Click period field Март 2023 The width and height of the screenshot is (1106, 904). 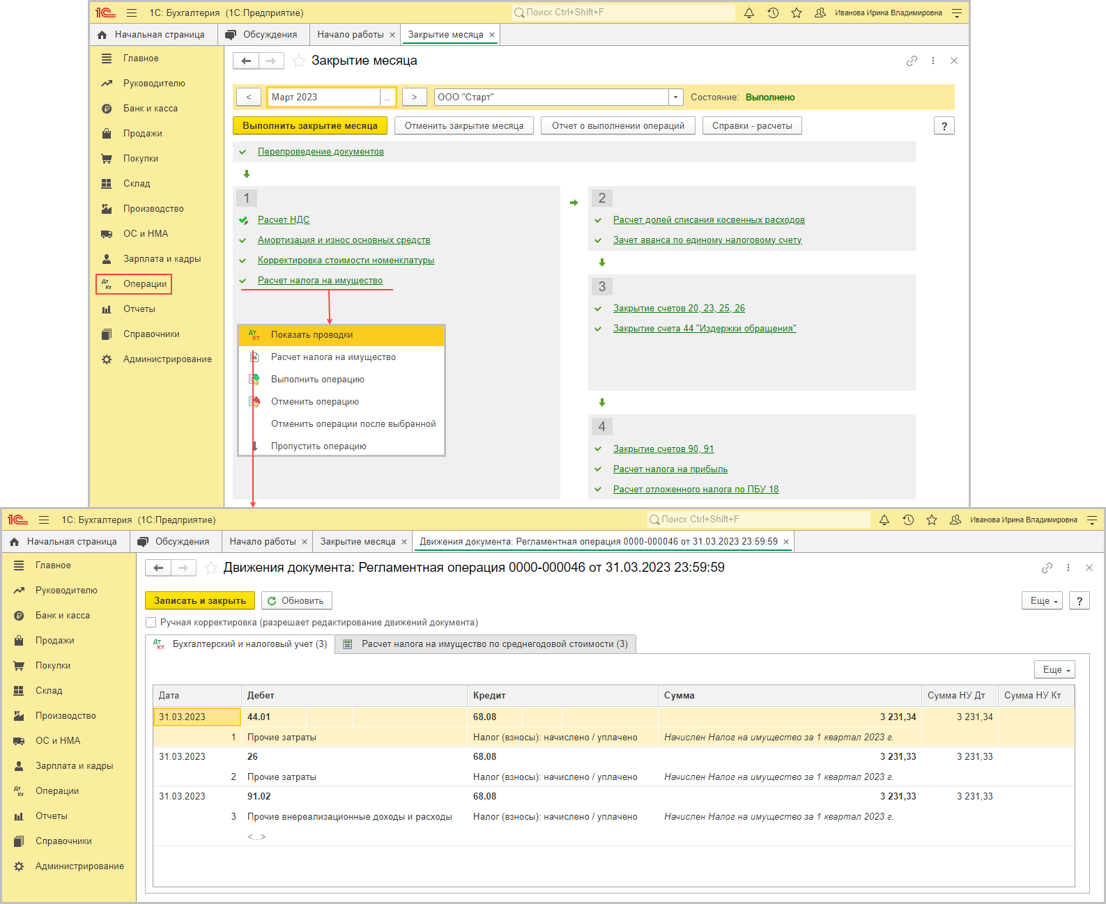[324, 97]
